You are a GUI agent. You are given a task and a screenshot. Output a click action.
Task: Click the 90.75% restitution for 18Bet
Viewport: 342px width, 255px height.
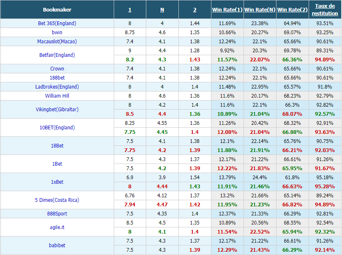(325, 141)
